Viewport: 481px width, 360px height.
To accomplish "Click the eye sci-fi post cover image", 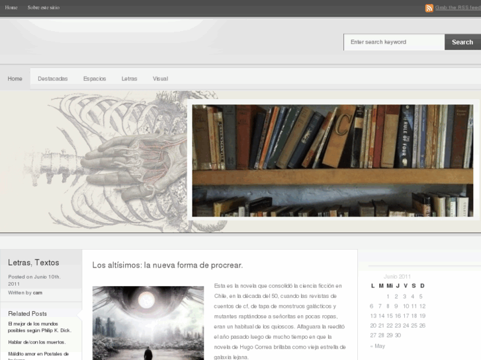I will click(x=148, y=323).
